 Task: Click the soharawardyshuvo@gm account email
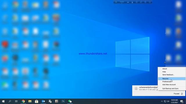pos(149,87)
